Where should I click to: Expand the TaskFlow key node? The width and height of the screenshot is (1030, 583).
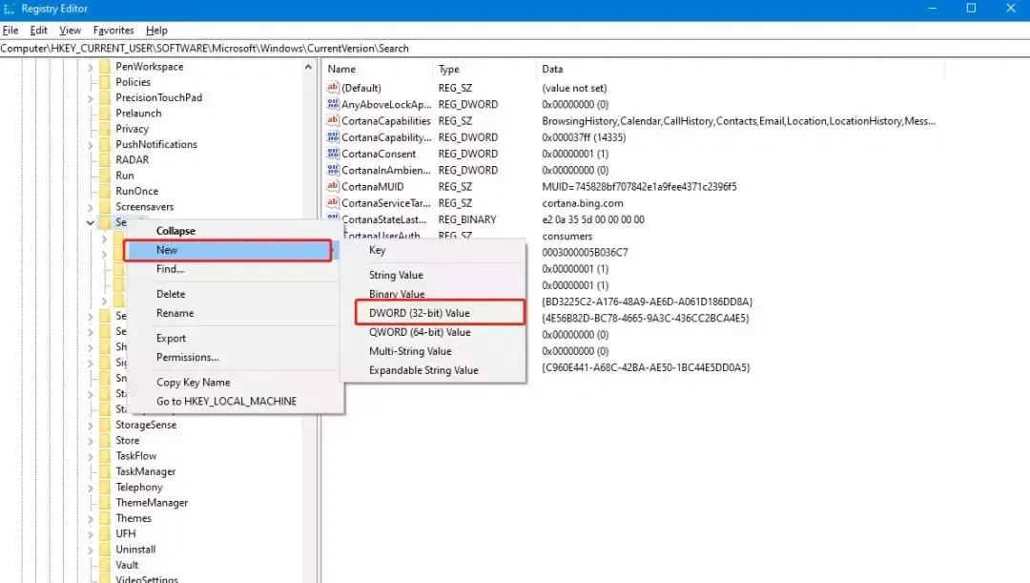(91, 456)
